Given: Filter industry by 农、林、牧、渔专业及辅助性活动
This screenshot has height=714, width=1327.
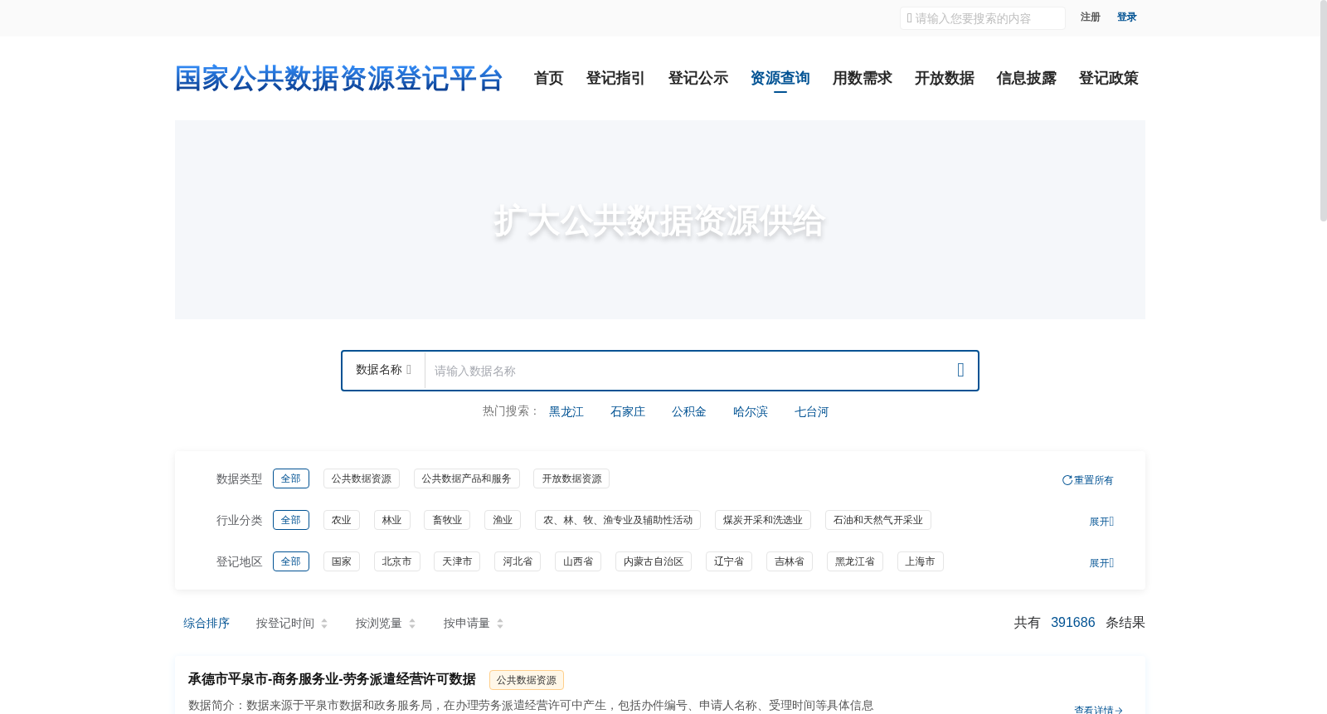Looking at the screenshot, I should [x=618, y=520].
